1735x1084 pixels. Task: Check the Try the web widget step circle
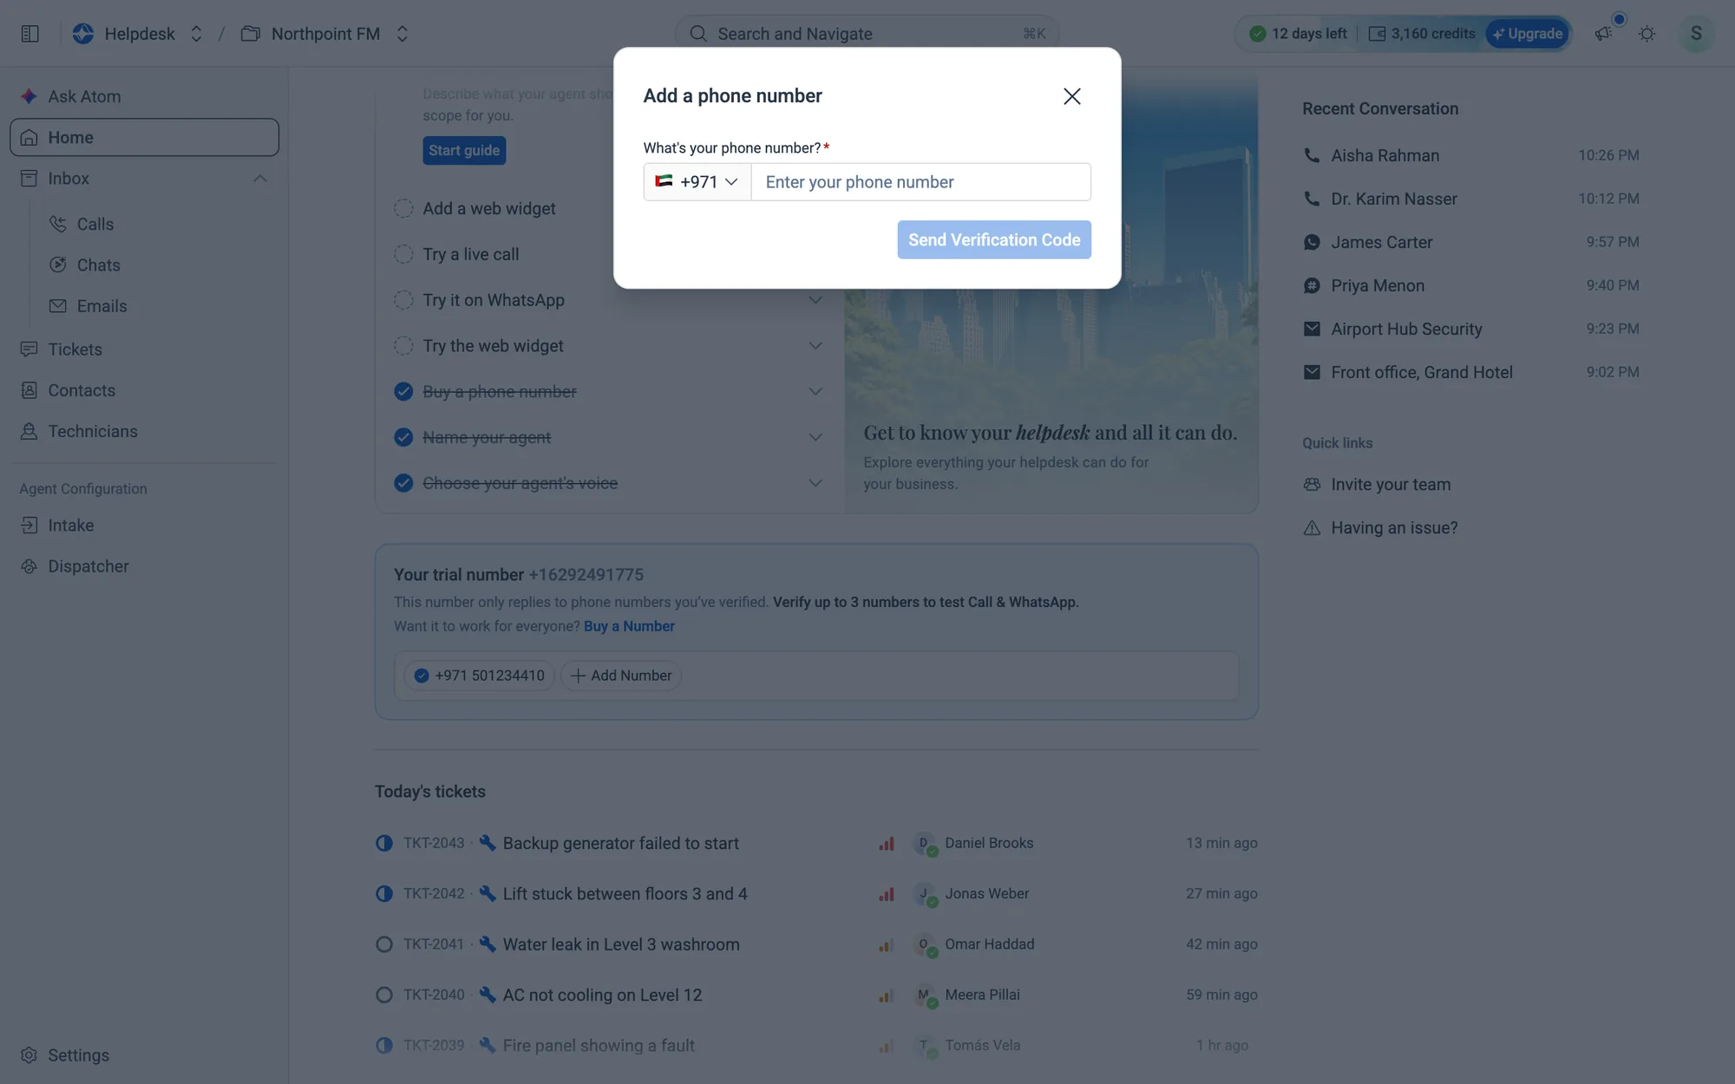tap(403, 346)
